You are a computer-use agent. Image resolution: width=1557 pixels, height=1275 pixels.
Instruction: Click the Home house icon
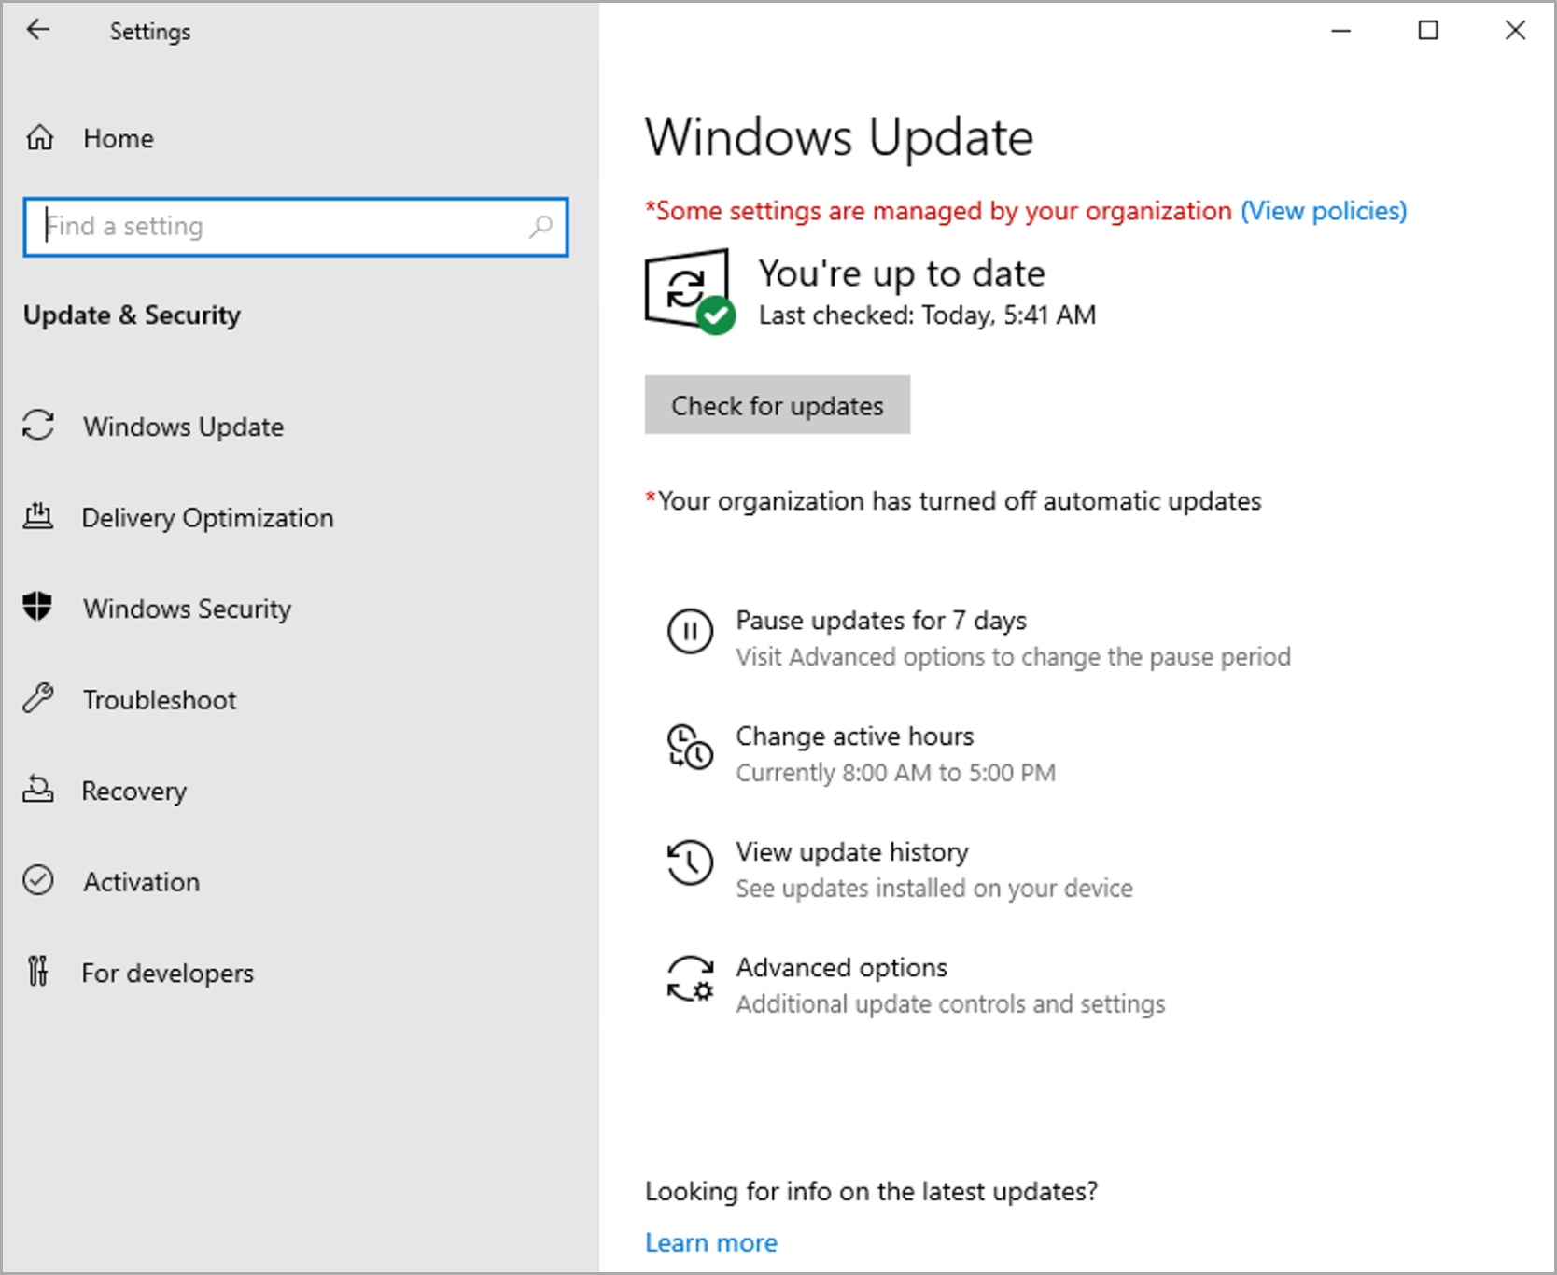(x=39, y=138)
